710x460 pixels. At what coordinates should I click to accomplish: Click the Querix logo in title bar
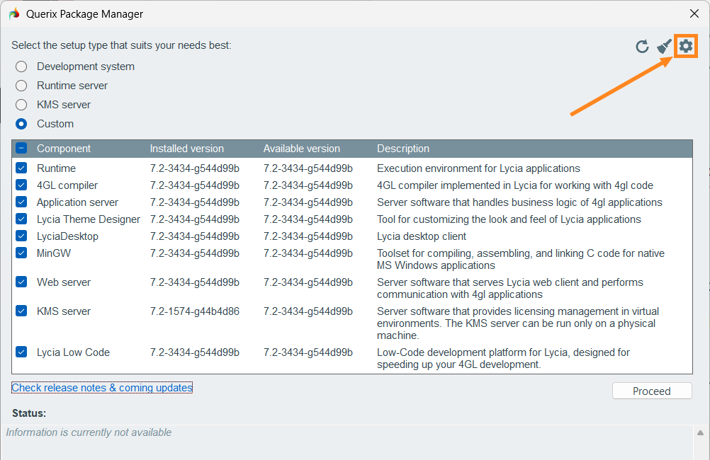coord(14,14)
